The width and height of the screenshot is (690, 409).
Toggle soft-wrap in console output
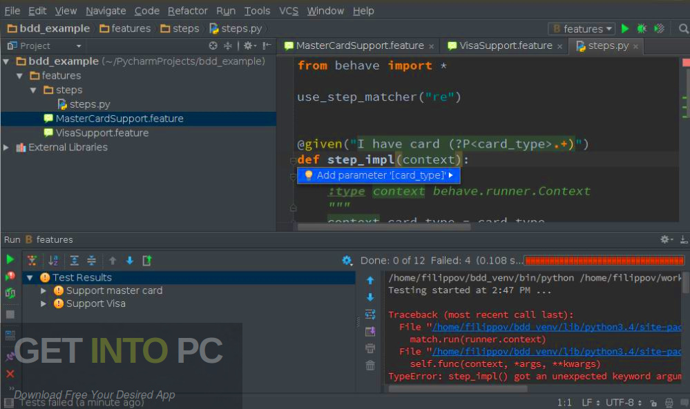370,314
